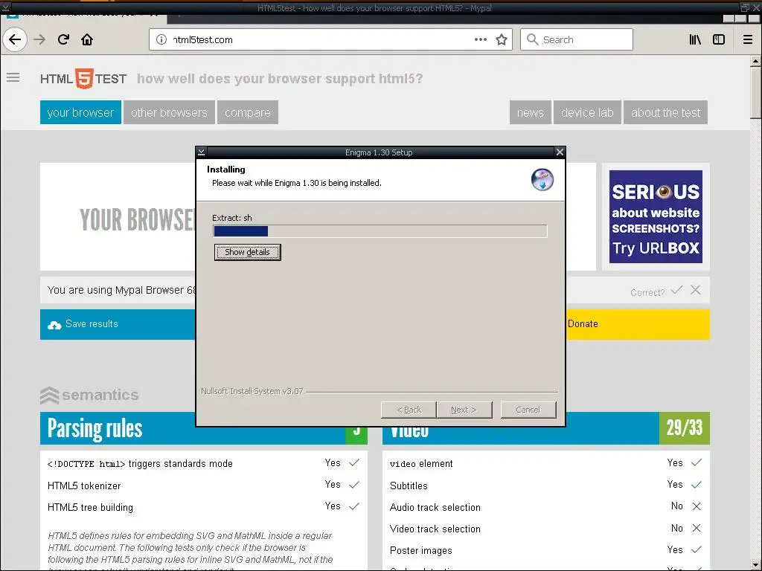
Task: Switch to the 'other browsers' tab
Action: tap(169, 112)
